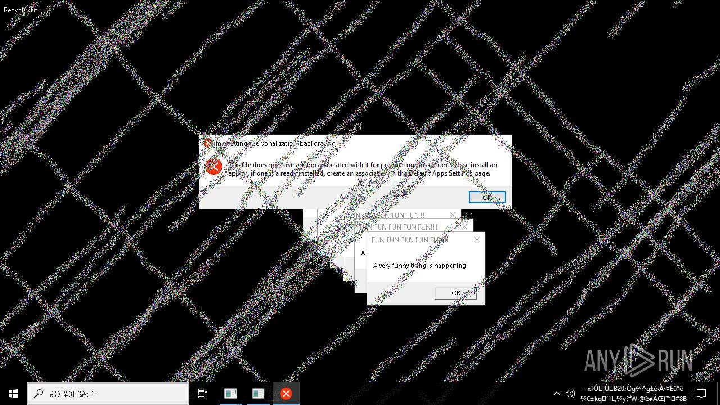
Task: Open the notification center icon
Action: 701,394
